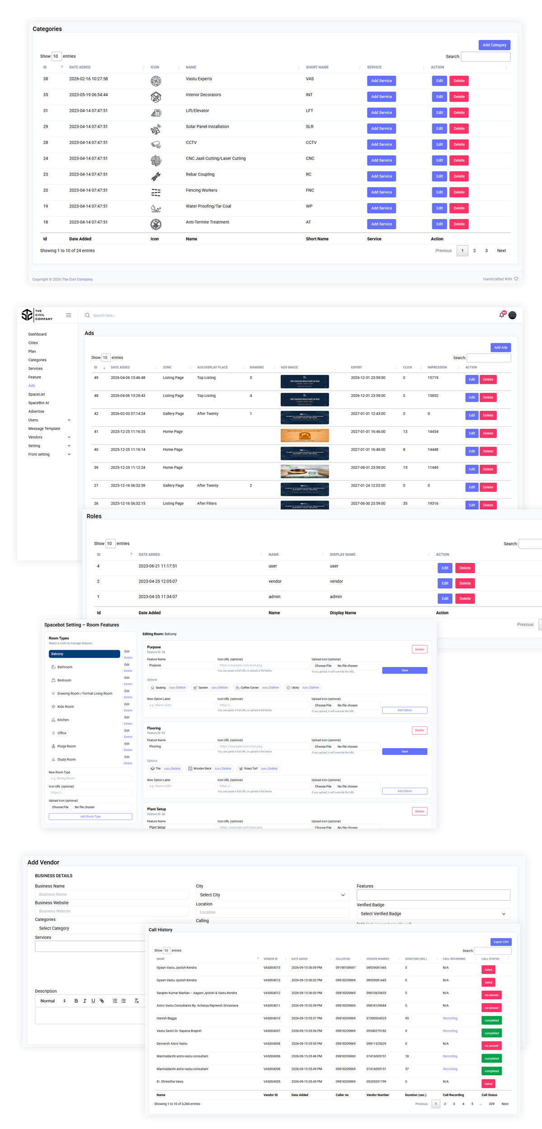Click the Add Category button
This screenshot has width=542, height=1129.
click(x=494, y=45)
